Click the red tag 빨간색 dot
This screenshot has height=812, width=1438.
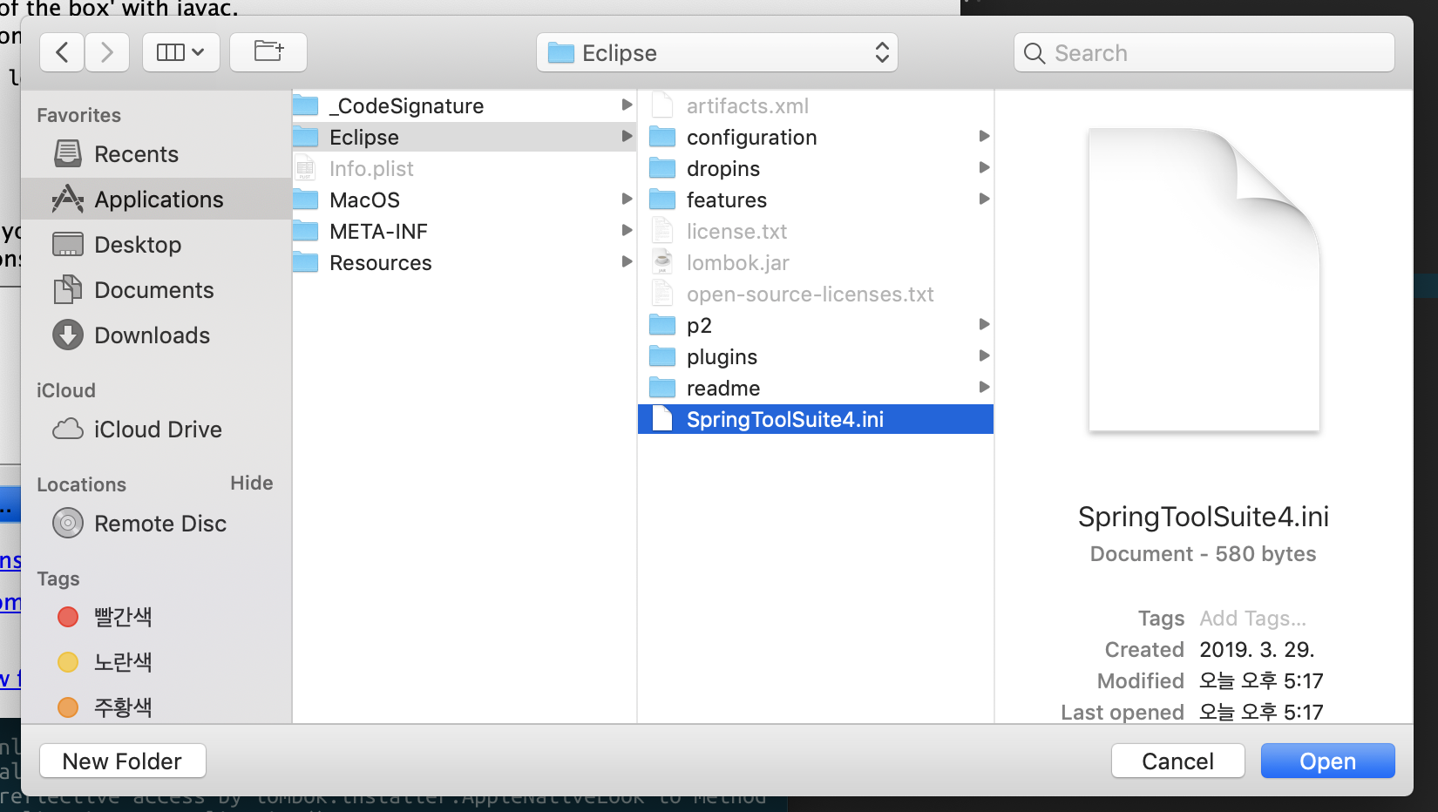click(68, 617)
